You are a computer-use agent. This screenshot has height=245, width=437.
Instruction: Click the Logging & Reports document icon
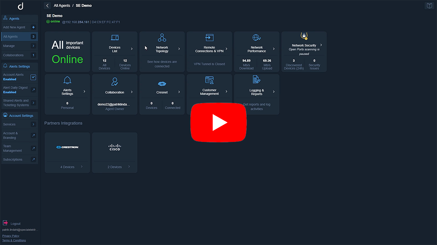(256, 80)
